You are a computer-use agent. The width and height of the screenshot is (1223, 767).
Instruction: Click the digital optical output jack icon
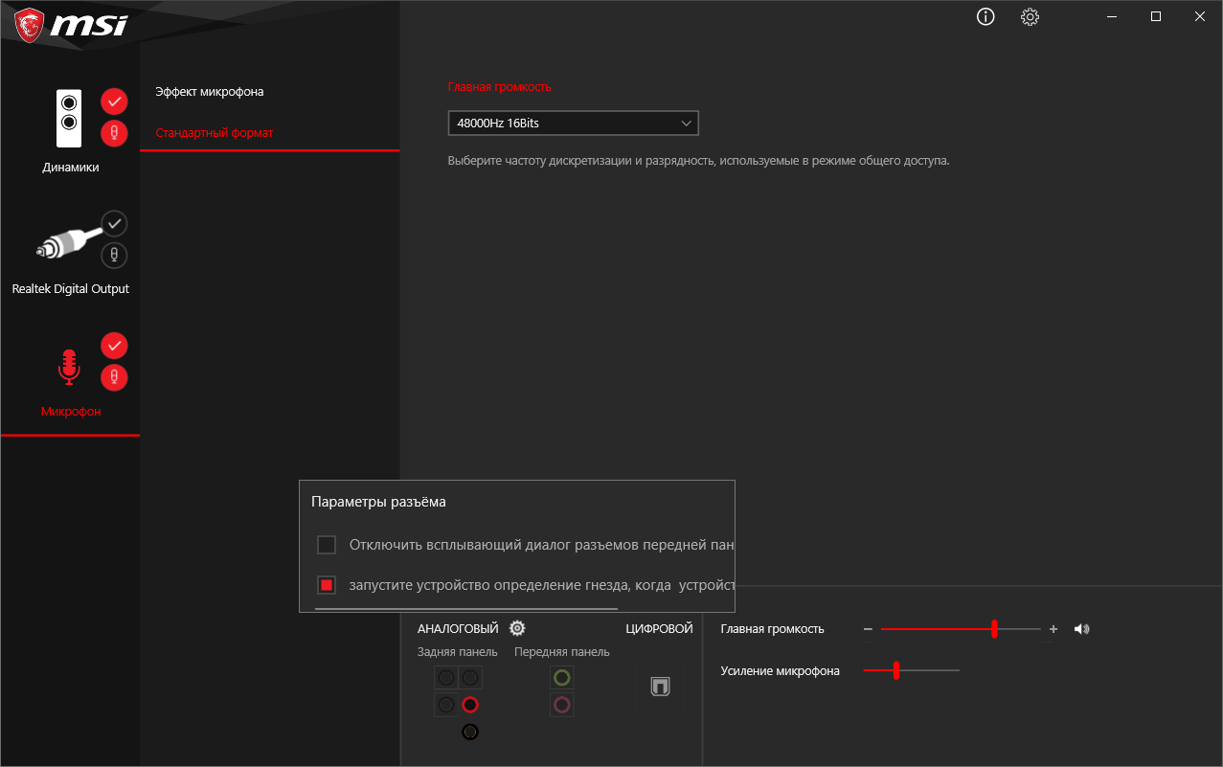pos(660,687)
